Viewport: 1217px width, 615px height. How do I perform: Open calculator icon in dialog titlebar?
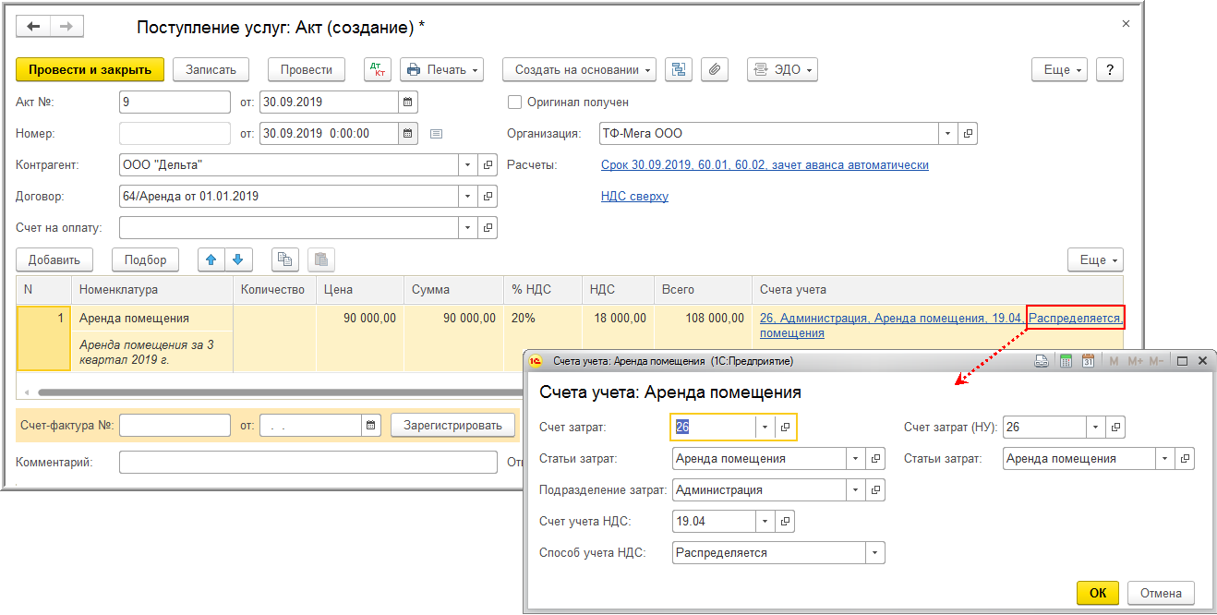pyautogui.click(x=1065, y=361)
